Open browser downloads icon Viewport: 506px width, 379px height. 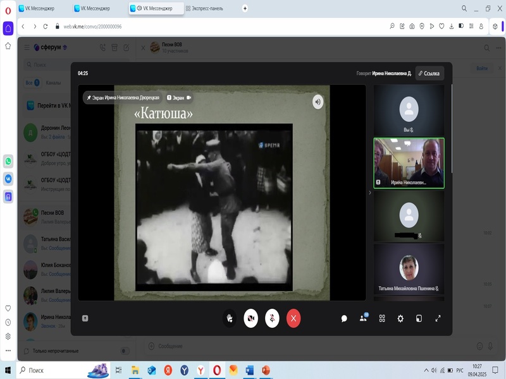(x=452, y=27)
